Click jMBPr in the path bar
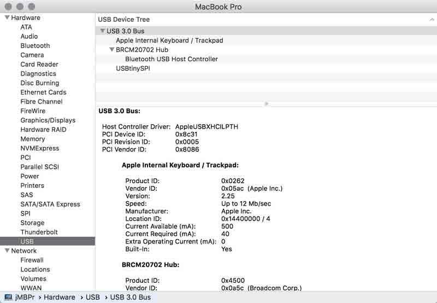Viewport: 437px width, 303px height. 25,297
